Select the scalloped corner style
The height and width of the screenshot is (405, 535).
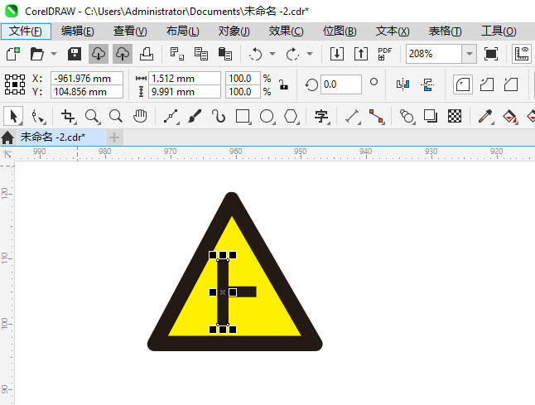point(487,84)
